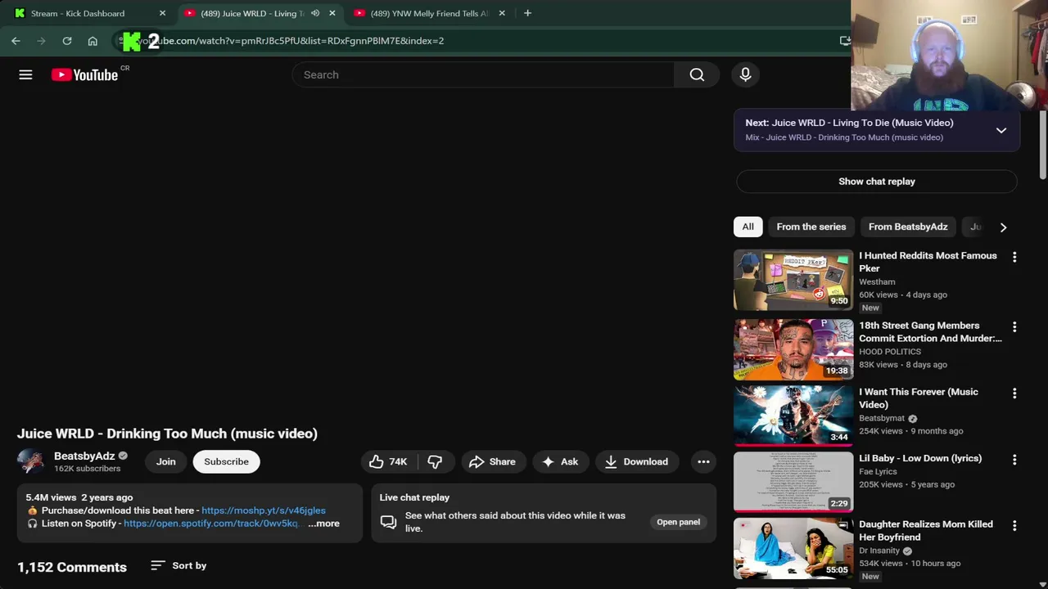1048x589 pixels.
Task: Close the Kick Dashboard tab
Action: [x=162, y=13]
